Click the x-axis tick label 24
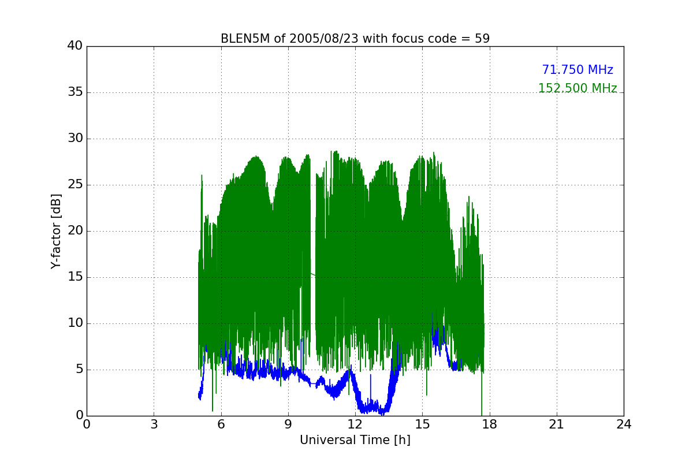The height and width of the screenshot is (462, 693). (x=624, y=424)
